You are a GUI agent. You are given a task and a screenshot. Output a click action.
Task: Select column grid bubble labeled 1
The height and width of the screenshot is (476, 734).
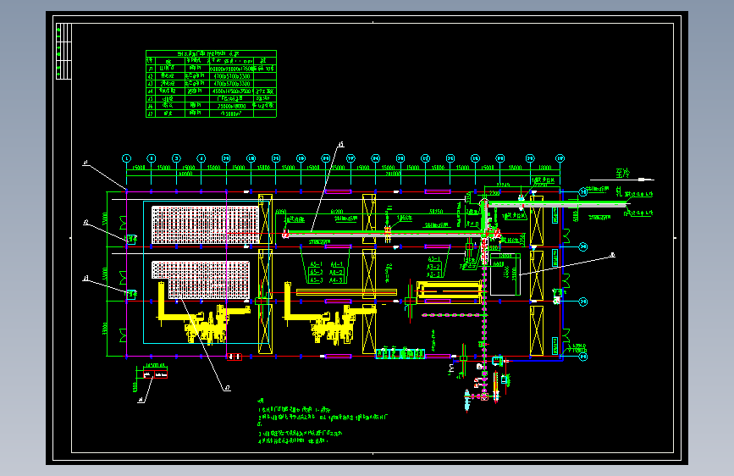point(126,159)
